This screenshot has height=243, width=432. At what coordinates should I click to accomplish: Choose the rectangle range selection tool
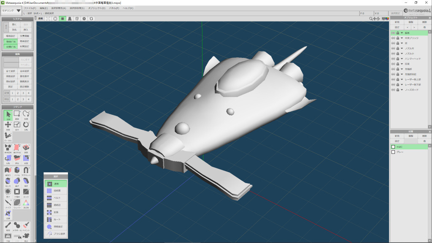(x=17, y=115)
